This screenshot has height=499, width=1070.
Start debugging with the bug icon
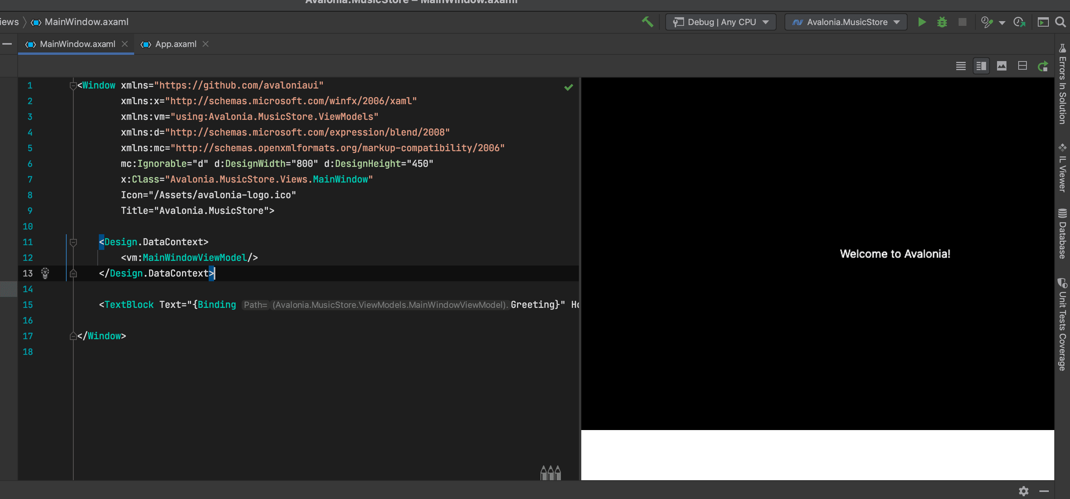click(x=942, y=22)
